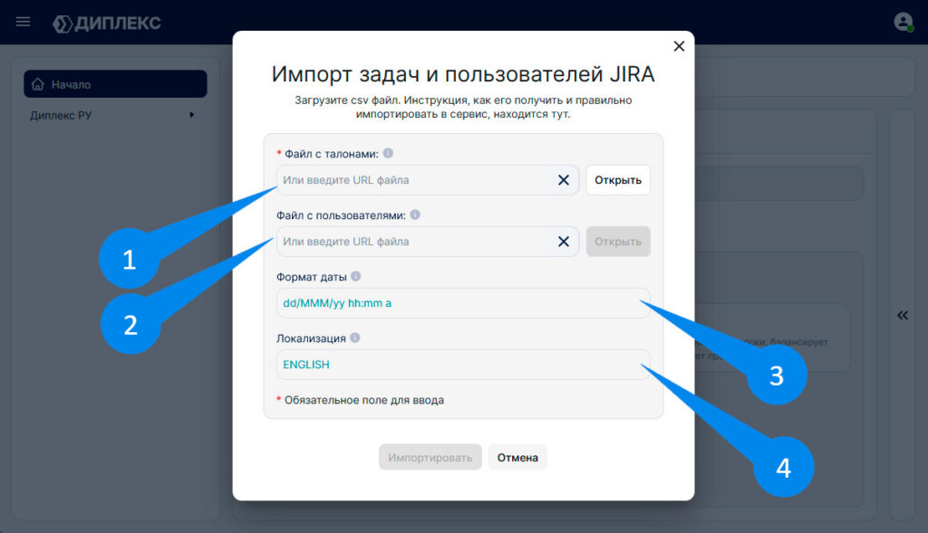Click the 'тут' instruction link
928x533 pixels.
[560, 114]
